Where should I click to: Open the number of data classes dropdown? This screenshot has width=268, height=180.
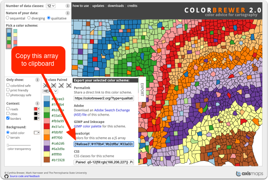(x=50, y=6)
